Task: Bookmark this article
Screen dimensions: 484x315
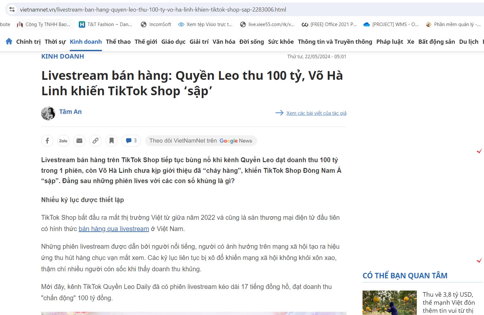Action: tap(112, 141)
